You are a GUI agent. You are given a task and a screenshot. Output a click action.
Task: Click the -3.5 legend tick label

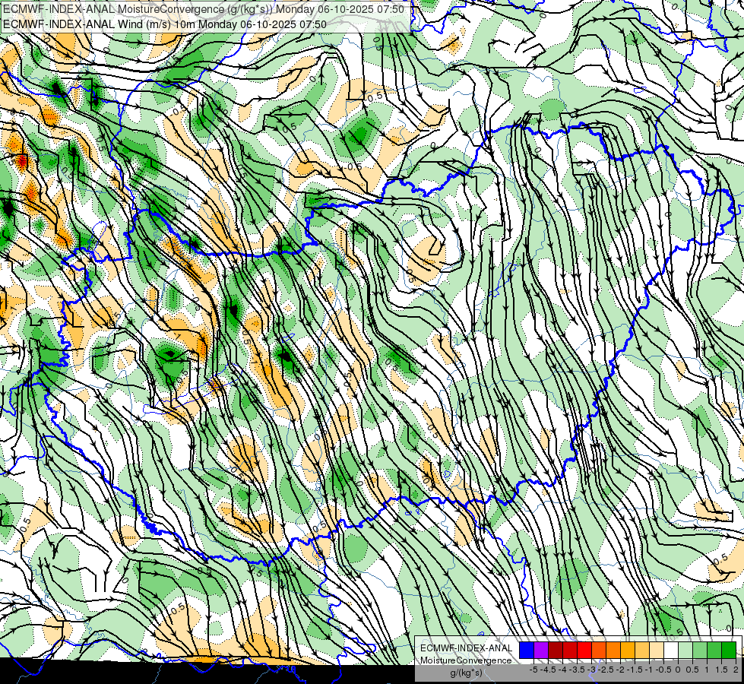click(x=577, y=670)
